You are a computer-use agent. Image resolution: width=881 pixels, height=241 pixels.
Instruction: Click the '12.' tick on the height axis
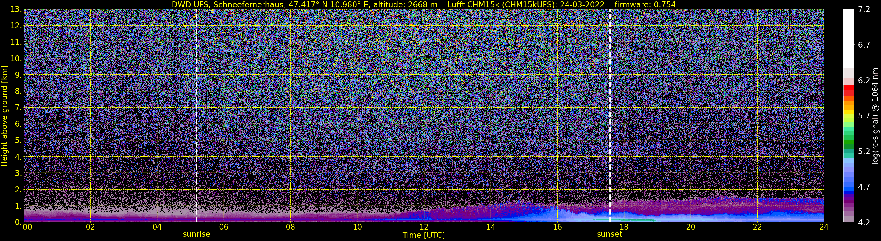click(17, 26)
